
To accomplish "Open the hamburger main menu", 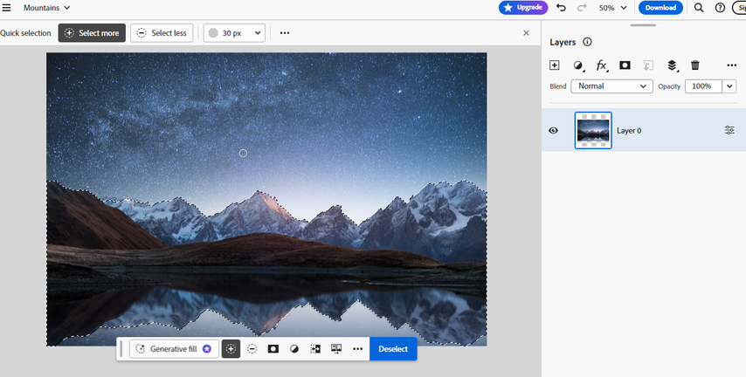I will pyautogui.click(x=7, y=8).
